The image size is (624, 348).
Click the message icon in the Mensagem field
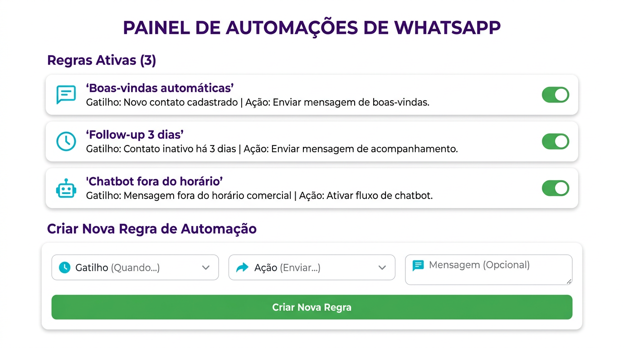418,266
